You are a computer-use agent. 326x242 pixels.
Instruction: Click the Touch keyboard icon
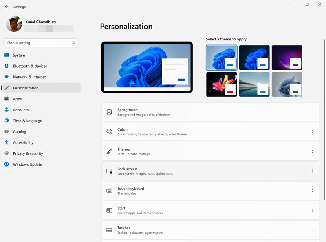click(109, 191)
